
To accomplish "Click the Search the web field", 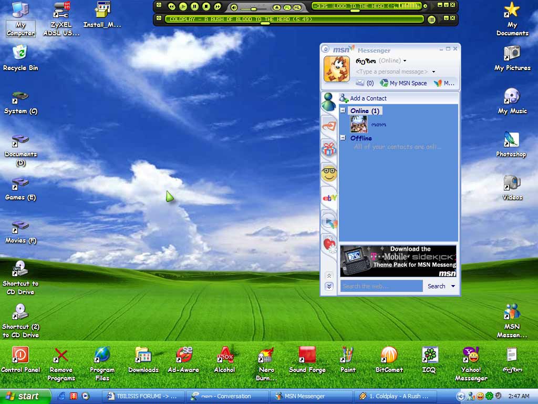I will click(x=381, y=286).
